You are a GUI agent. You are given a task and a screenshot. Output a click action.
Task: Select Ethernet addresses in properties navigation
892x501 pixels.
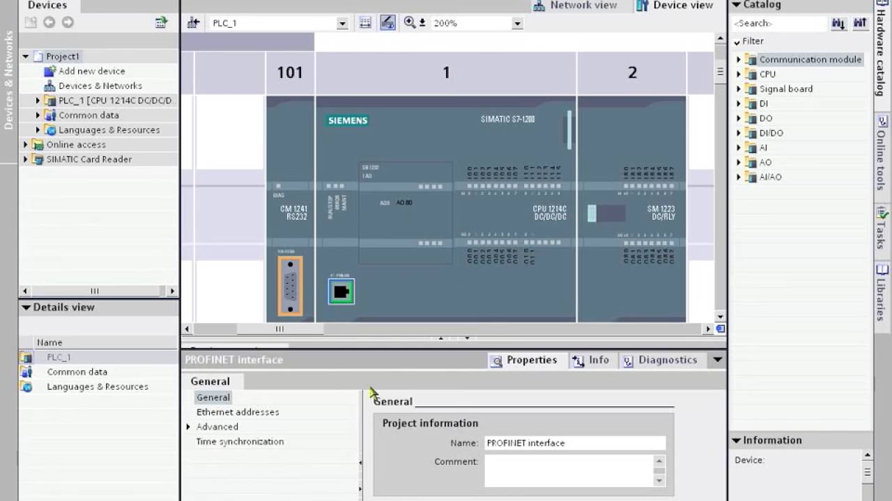[238, 413]
